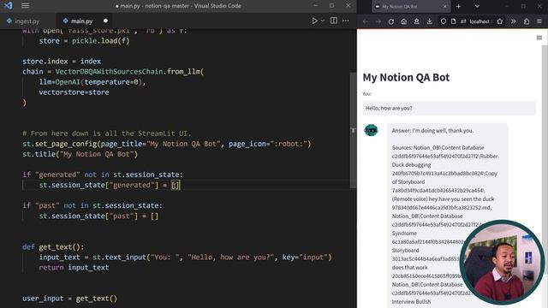Click the VS Code logo icon

coord(8,6)
